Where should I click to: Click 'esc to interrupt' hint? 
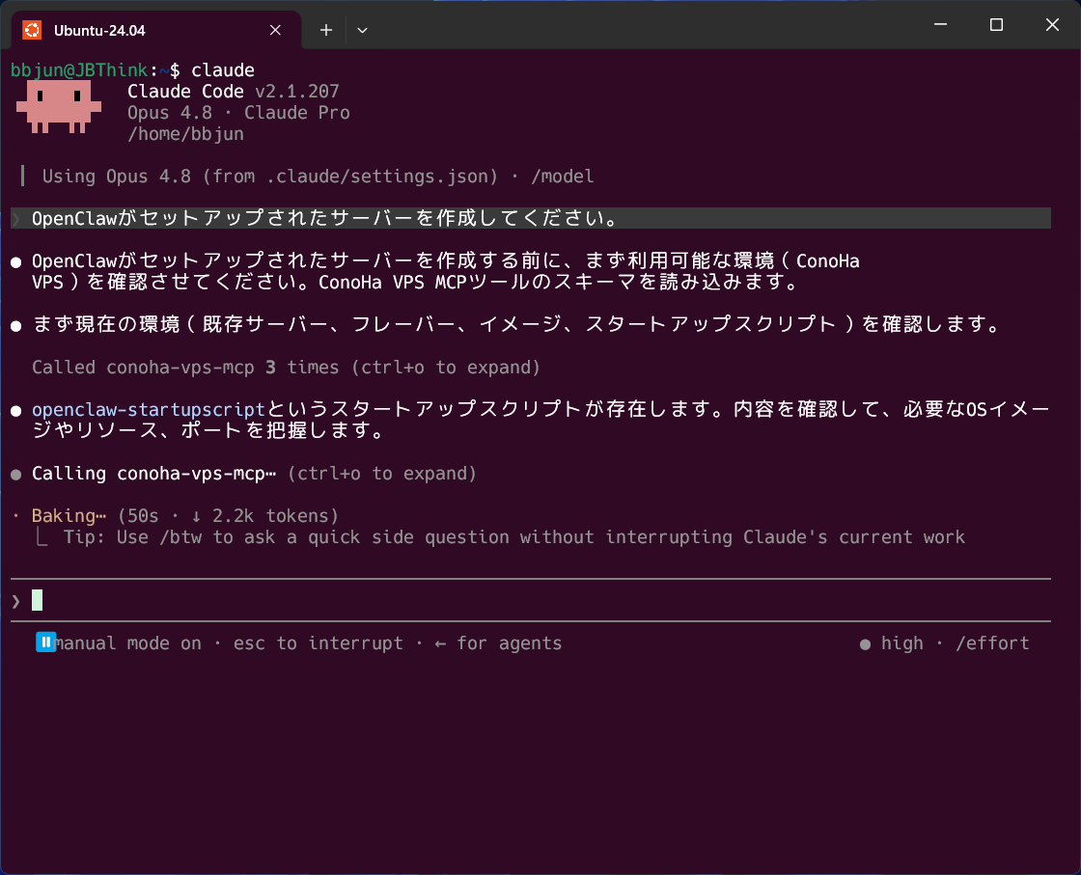pos(318,643)
